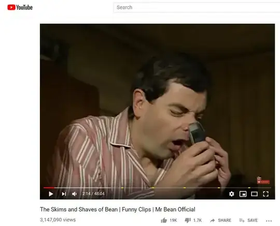Like the video with thumbs up
The height and width of the screenshot is (226, 280).
point(164,220)
